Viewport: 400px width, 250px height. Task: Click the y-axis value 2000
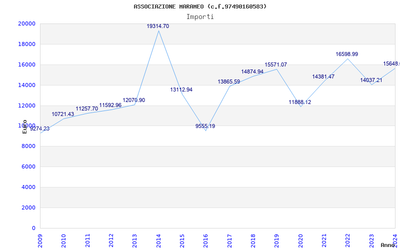click(x=28, y=207)
